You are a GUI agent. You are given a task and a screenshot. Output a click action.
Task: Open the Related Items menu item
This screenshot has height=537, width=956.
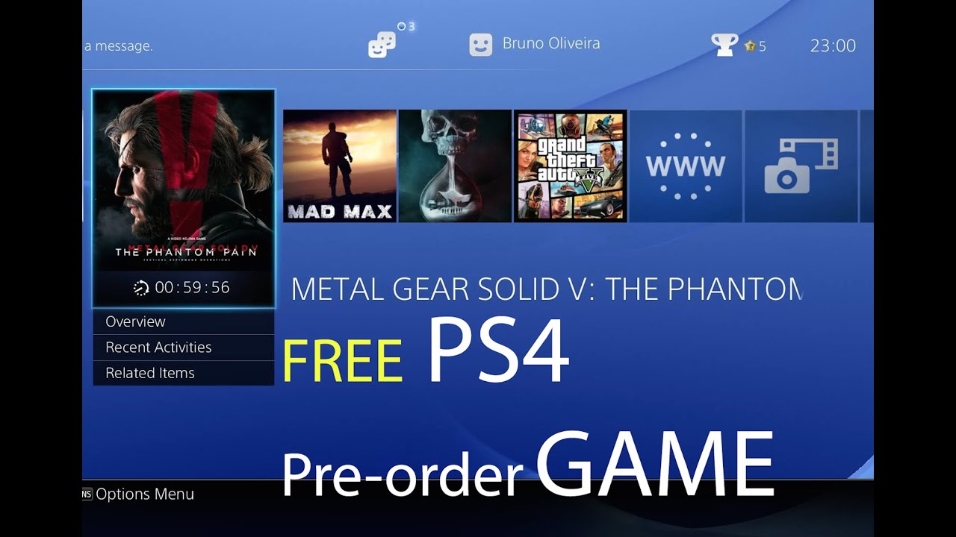[x=184, y=373]
